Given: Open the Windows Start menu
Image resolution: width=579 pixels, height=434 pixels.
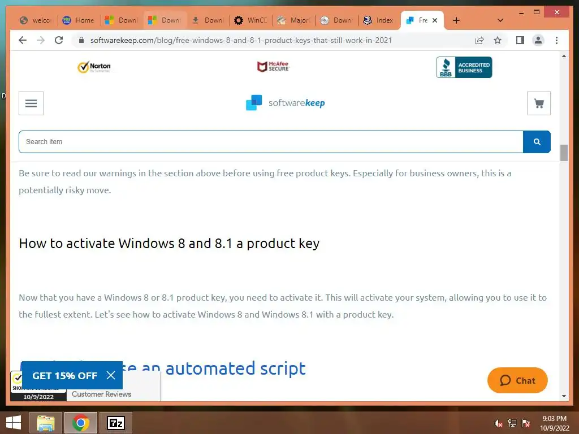Looking at the screenshot, I should (x=14, y=423).
